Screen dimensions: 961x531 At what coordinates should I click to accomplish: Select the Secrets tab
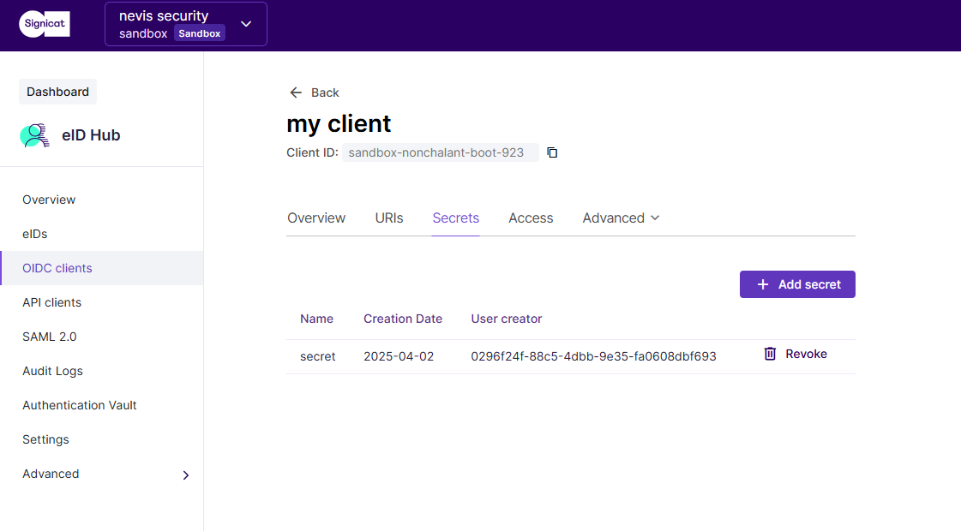click(455, 218)
